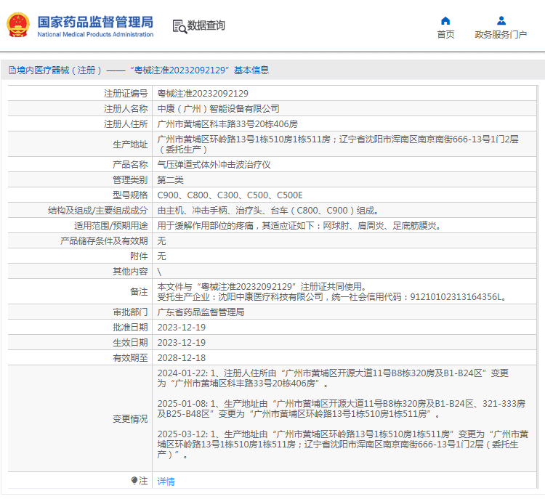Click the 注册人名称 label
Viewport: 545px width, 499px height.
pos(126,109)
